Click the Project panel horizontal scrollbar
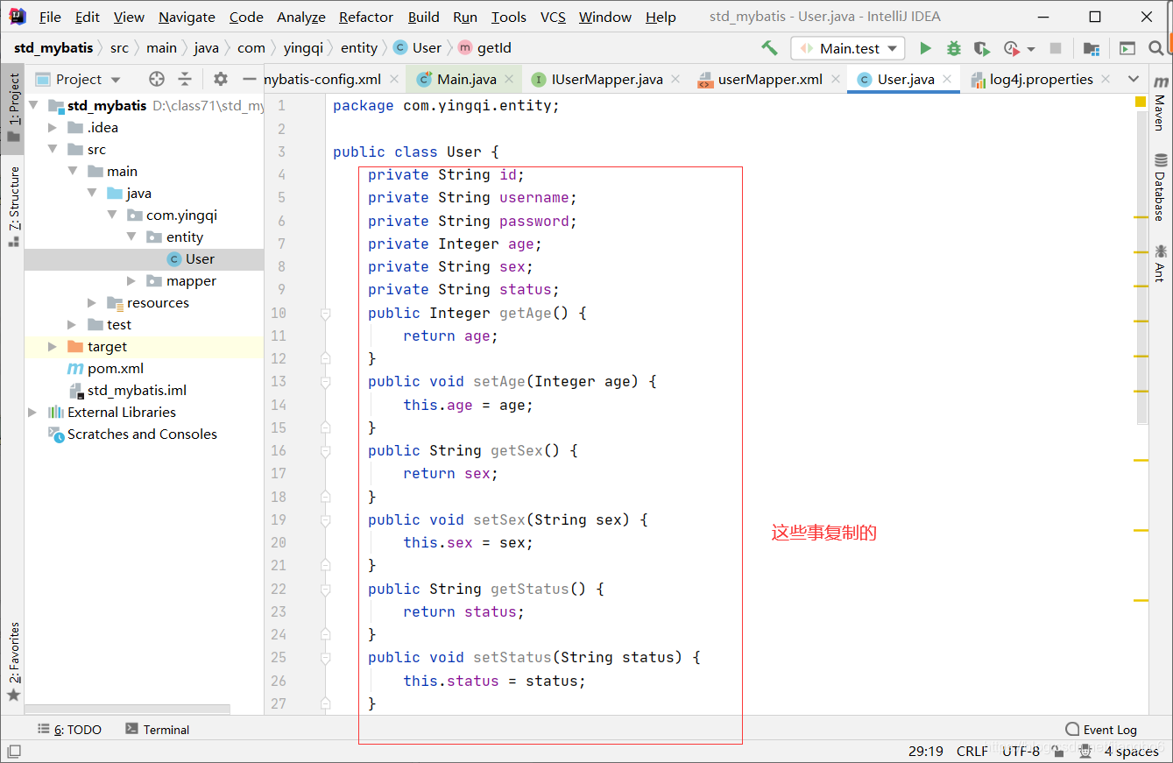This screenshot has height=763, width=1173. click(127, 710)
